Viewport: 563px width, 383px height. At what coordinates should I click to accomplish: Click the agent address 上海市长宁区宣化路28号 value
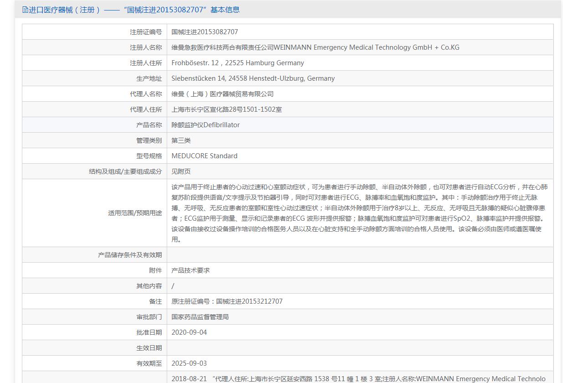point(226,109)
